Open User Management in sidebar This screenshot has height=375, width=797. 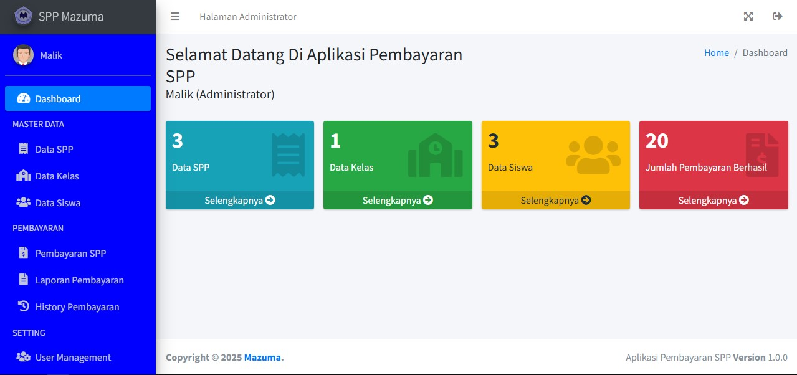pos(73,358)
